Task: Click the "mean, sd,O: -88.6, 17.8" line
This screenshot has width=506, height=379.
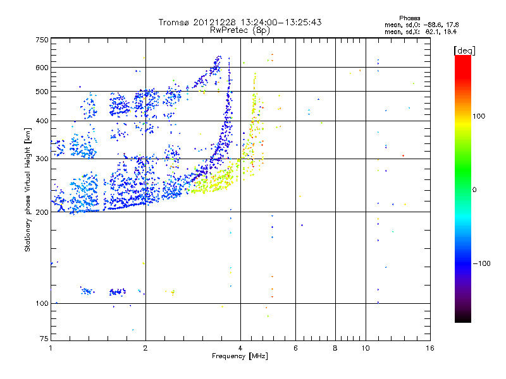Action: click(421, 25)
